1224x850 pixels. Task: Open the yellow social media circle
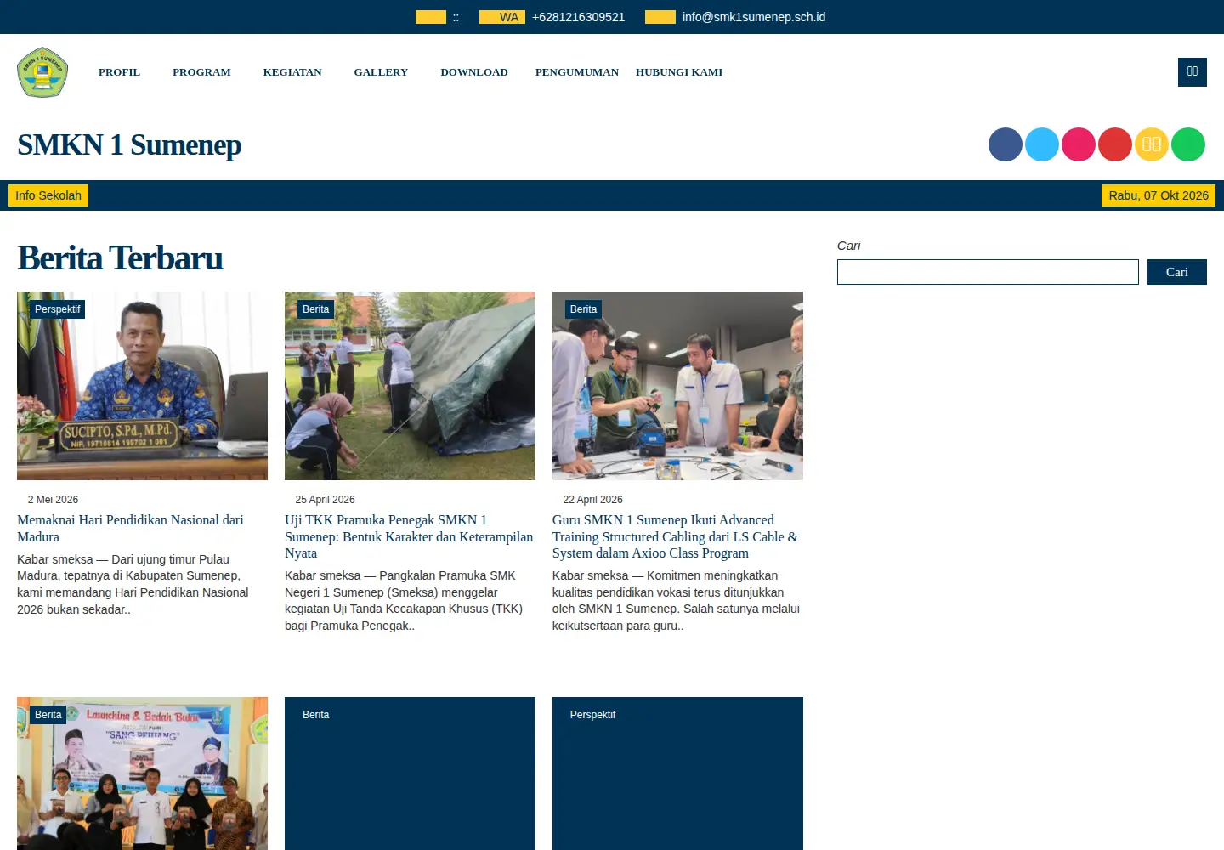tap(1152, 144)
